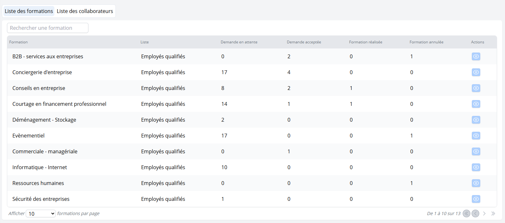
Task: Select the Liste des formations tab
Action: [x=29, y=11]
